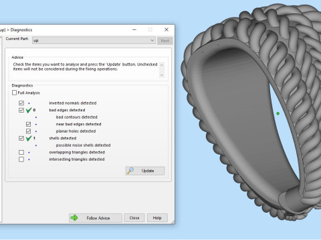This screenshot has width=321, height=240.
Task: Enable intersecting triangles detected checkbox
Action: pos(21,159)
